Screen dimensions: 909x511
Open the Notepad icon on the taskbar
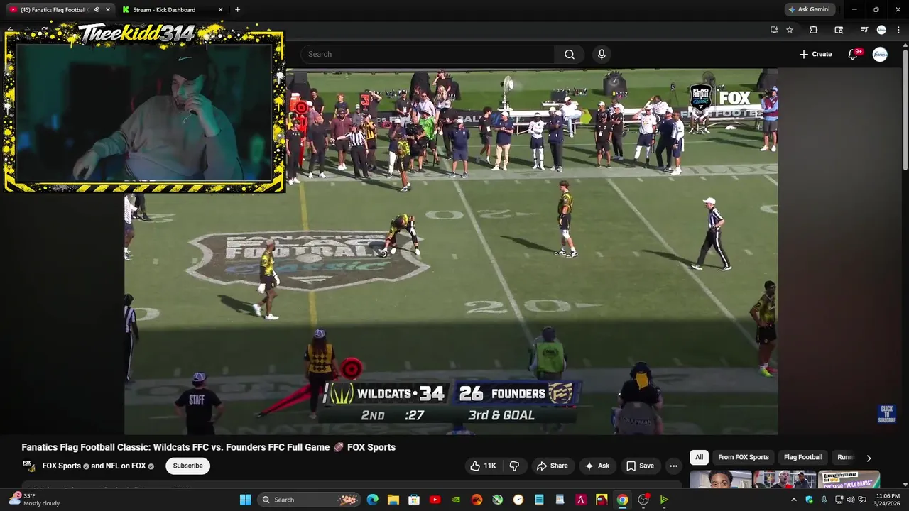[x=539, y=500]
